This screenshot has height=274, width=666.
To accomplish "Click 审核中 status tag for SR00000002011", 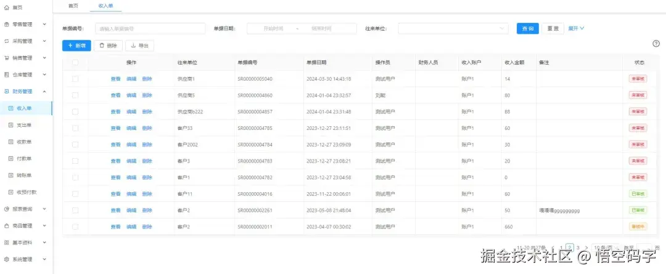I will pyautogui.click(x=638, y=227).
